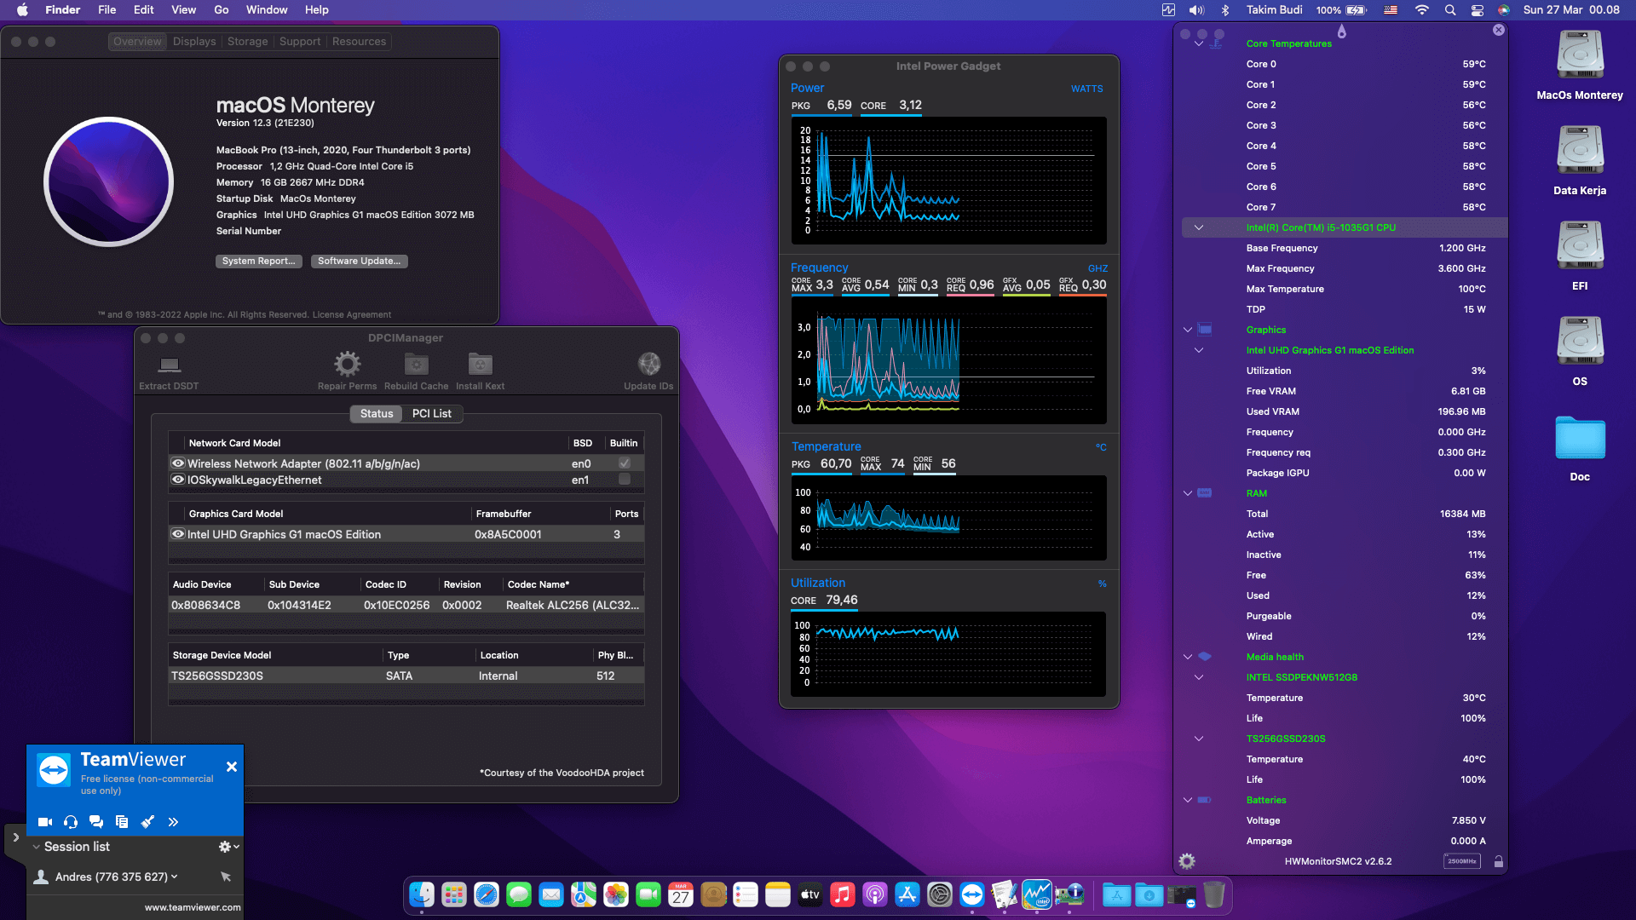Collapse the Session list in TeamViewer
Image resolution: width=1636 pixels, height=920 pixels.
pyautogui.click(x=36, y=847)
